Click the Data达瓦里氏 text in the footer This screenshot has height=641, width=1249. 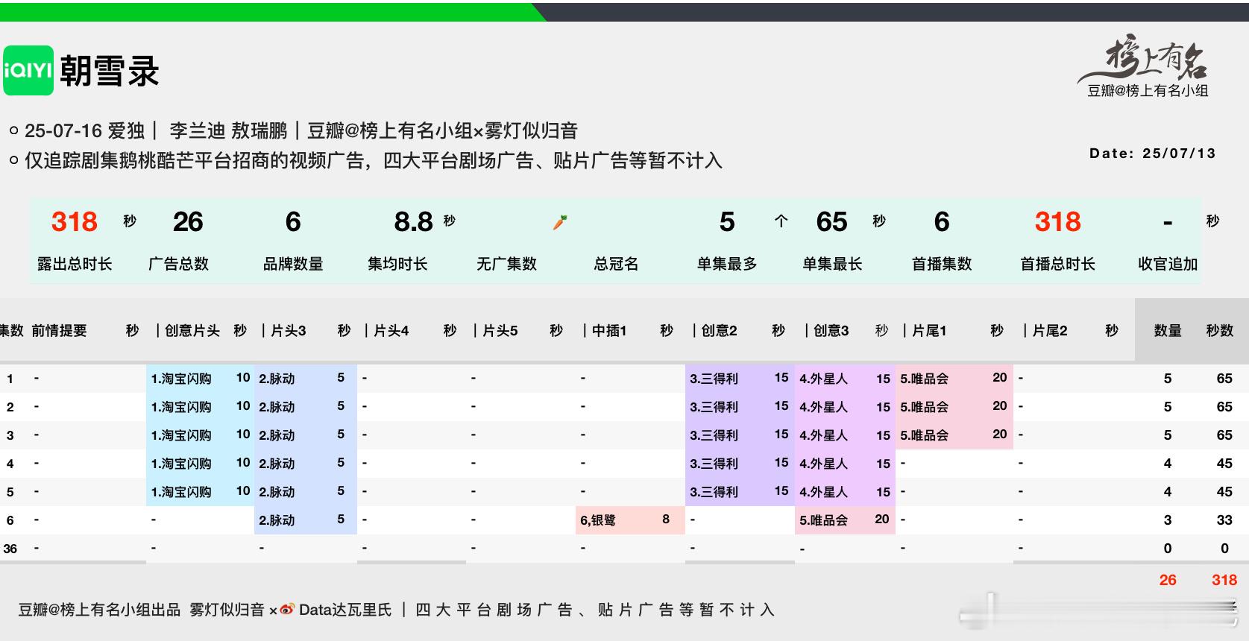coord(345,610)
